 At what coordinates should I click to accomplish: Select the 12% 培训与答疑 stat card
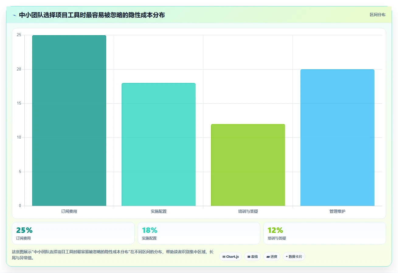point(325,233)
